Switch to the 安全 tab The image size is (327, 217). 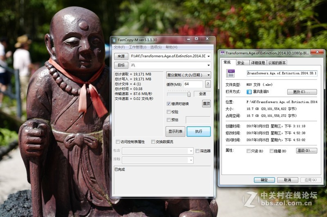pyautogui.click(x=242, y=63)
